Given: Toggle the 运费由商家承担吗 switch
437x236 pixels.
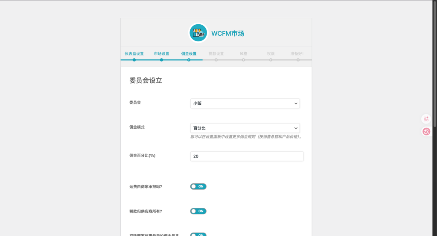Looking at the screenshot, I should 198,187.
